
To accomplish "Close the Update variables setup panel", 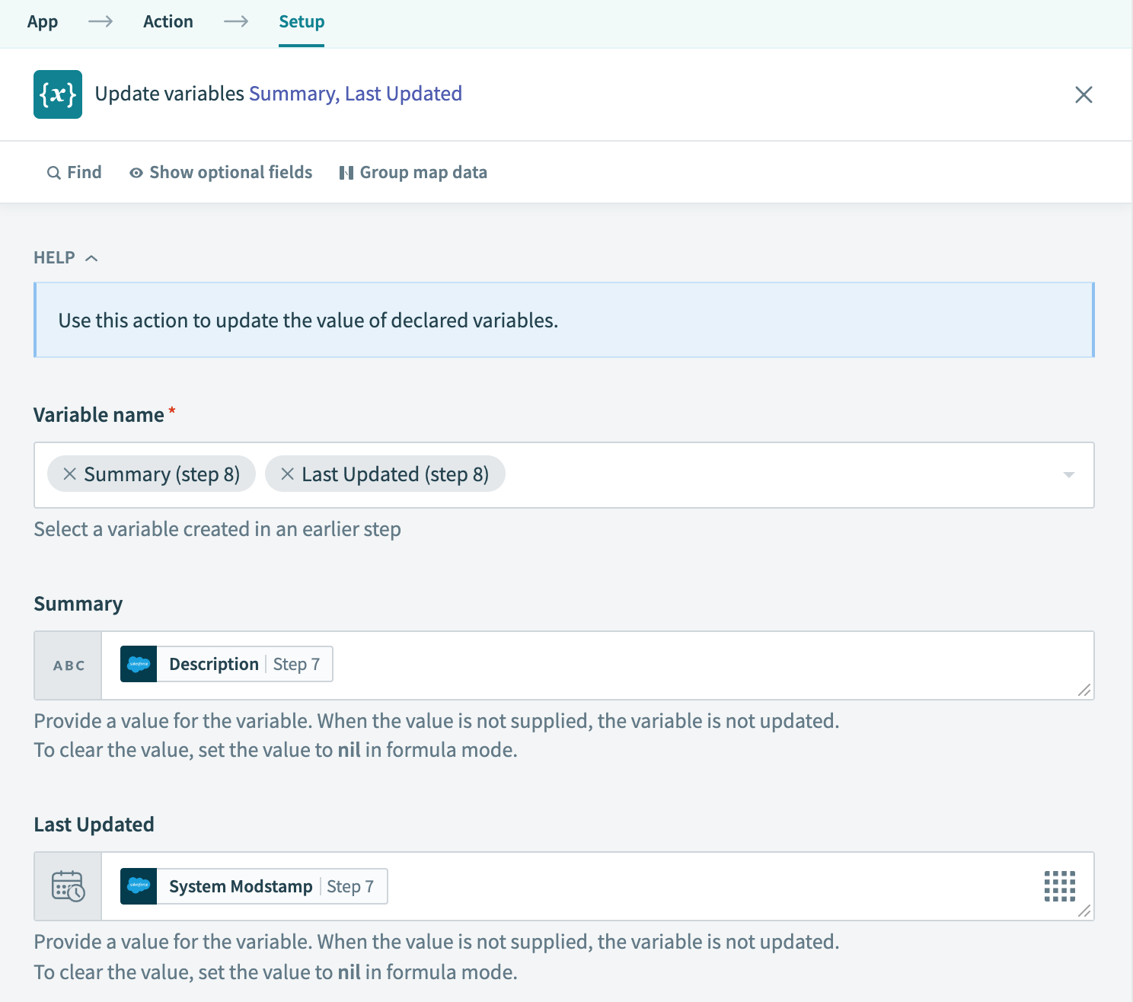I will 1083,94.
